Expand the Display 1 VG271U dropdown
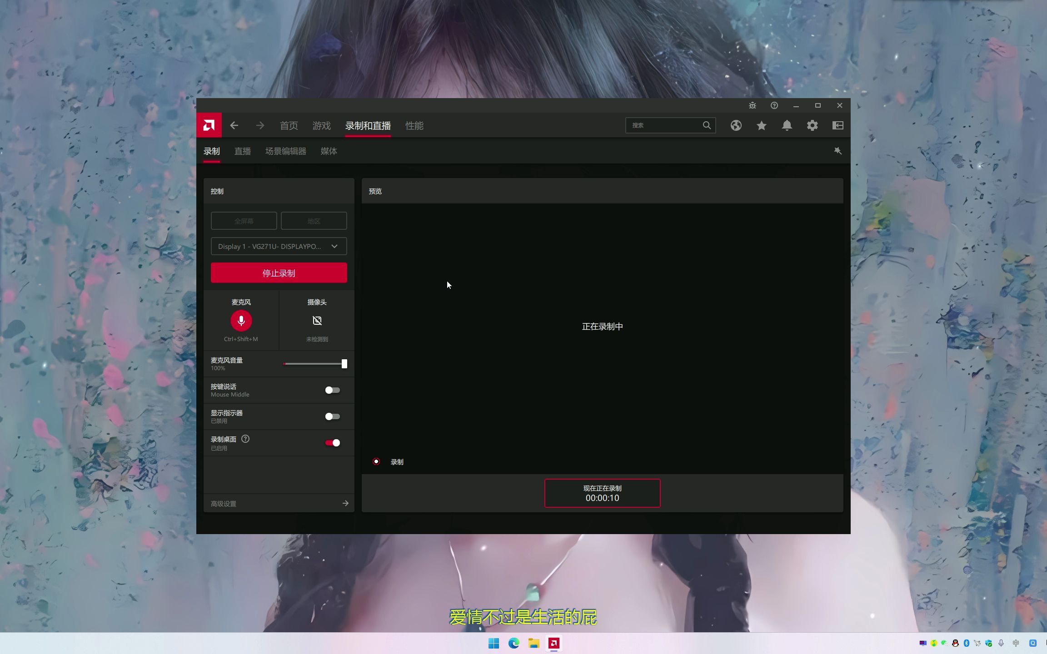The image size is (1047, 654). 279,246
